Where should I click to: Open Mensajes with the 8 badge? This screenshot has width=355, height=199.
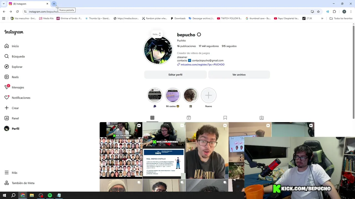click(x=14, y=87)
